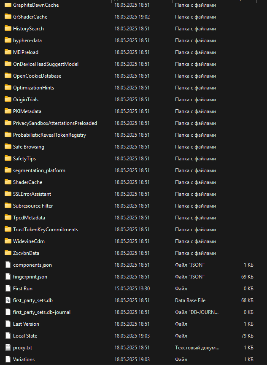This screenshot has width=267, height=365.
Task: Select the ProbabilisticRevealTokenRegistry folder
Action: [49, 135]
